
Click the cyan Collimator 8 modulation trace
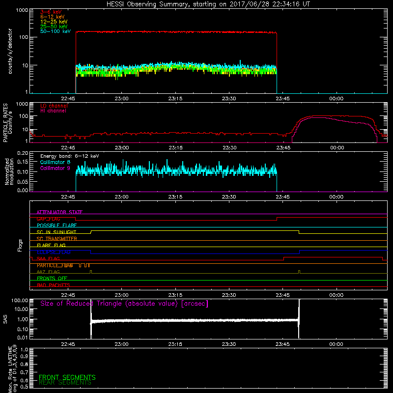tap(175, 171)
